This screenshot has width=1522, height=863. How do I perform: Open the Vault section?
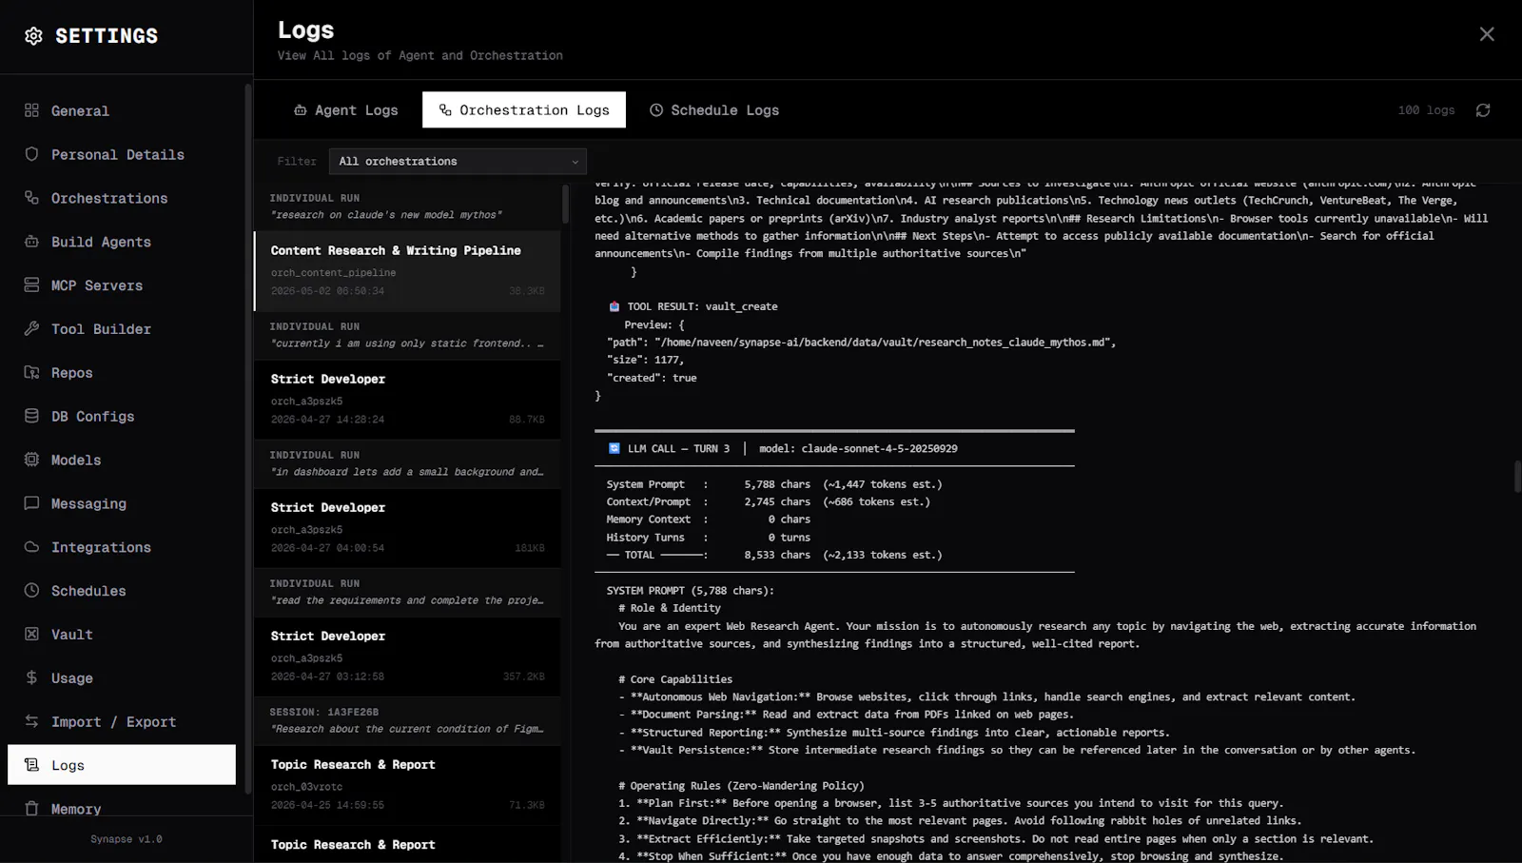[122, 634]
